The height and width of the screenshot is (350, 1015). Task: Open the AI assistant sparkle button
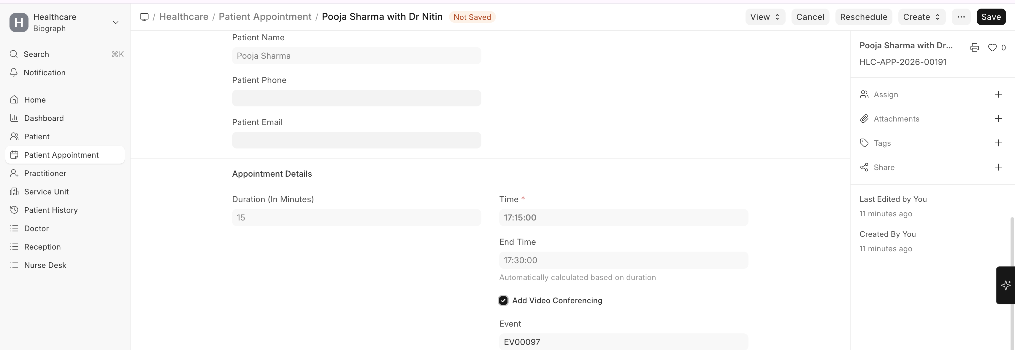point(1006,285)
